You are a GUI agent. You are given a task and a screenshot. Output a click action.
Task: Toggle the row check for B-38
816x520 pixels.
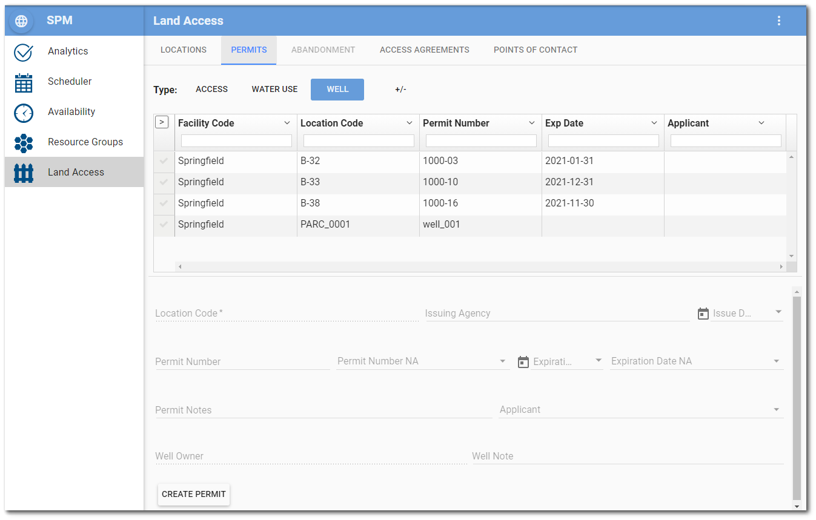click(x=164, y=203)
